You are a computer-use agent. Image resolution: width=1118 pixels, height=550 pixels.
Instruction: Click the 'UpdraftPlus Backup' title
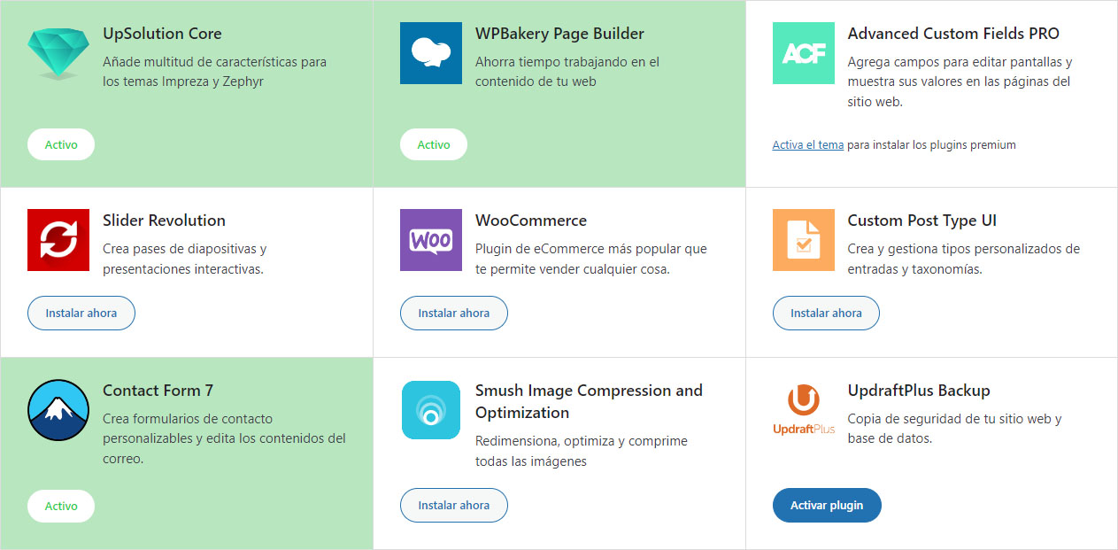click(919, 391)
